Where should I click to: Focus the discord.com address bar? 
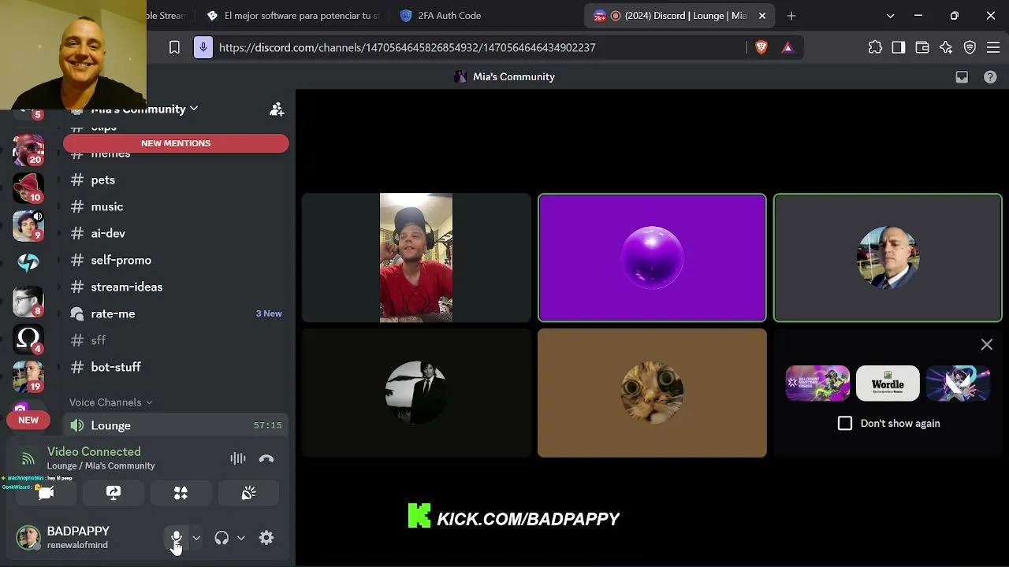point(407,47)
